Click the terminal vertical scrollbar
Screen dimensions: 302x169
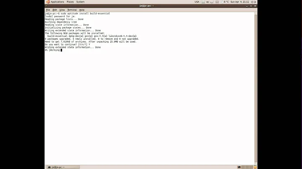[256, 88]
